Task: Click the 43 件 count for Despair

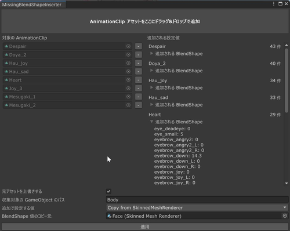Action: click(275, 46)
